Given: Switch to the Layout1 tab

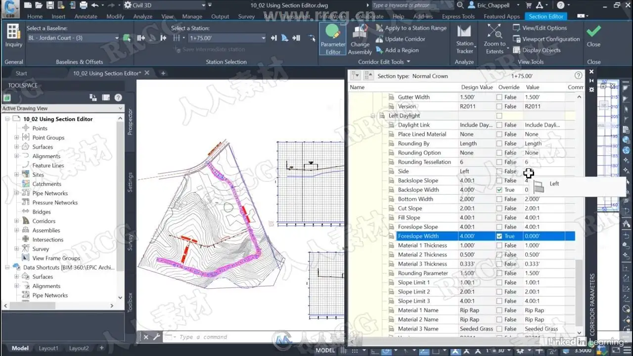Looking at the screenshot, I should tap(48, 348).
